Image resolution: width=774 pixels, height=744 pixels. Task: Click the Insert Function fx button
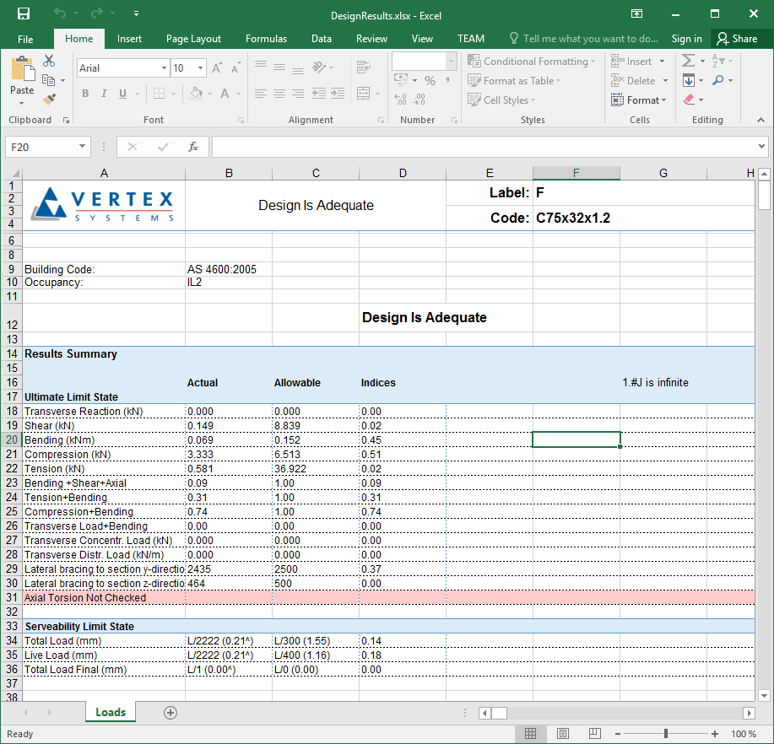[x=193, y=147]
